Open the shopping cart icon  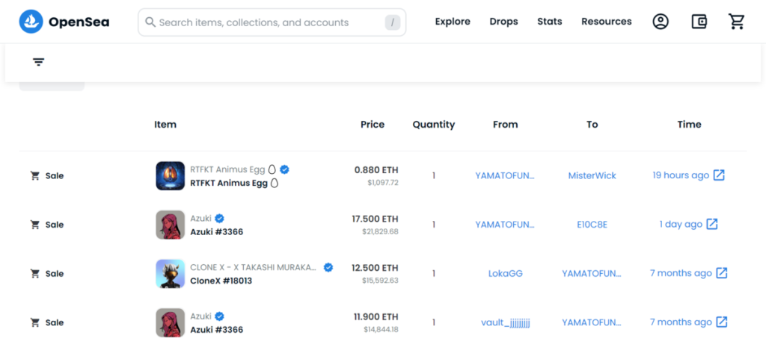(737, 22)
